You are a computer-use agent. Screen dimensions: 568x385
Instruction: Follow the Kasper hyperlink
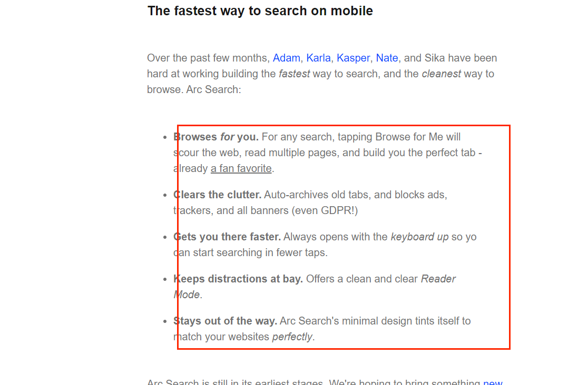(x=353, y=58)
